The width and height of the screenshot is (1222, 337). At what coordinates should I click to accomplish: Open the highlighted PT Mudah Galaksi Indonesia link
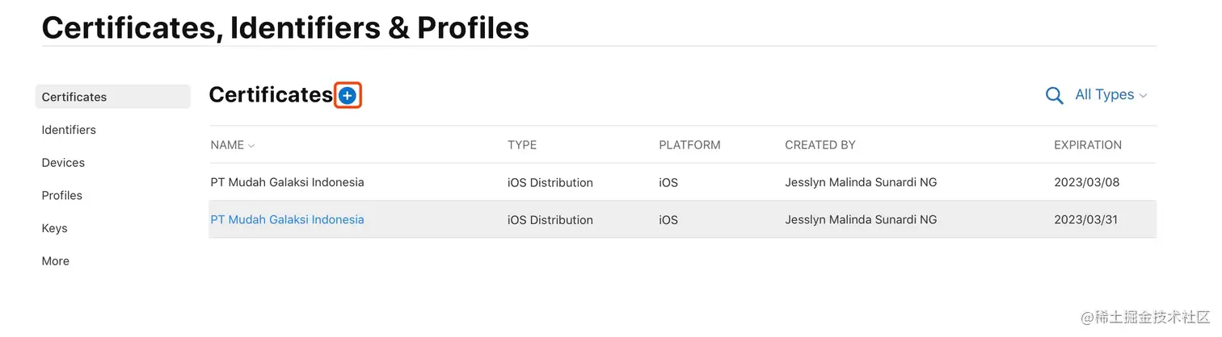point(287,219)
